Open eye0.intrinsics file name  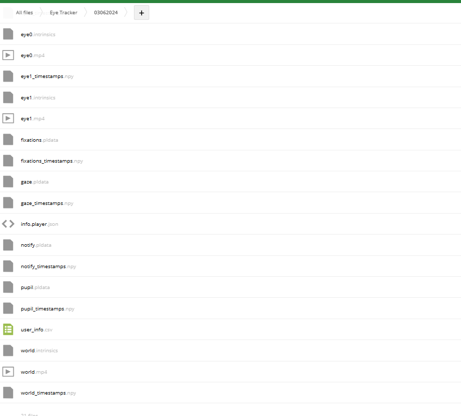point(38,35)
